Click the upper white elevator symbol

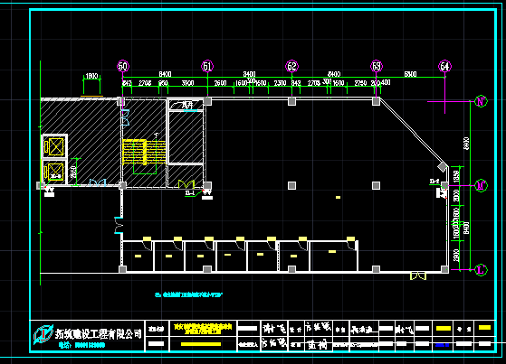click(54, 146)
